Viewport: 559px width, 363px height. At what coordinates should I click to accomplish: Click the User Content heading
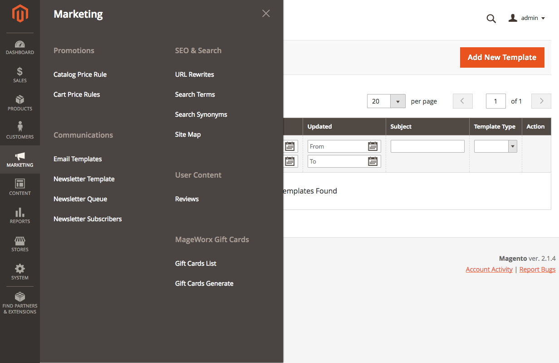(x=198, y=175)
